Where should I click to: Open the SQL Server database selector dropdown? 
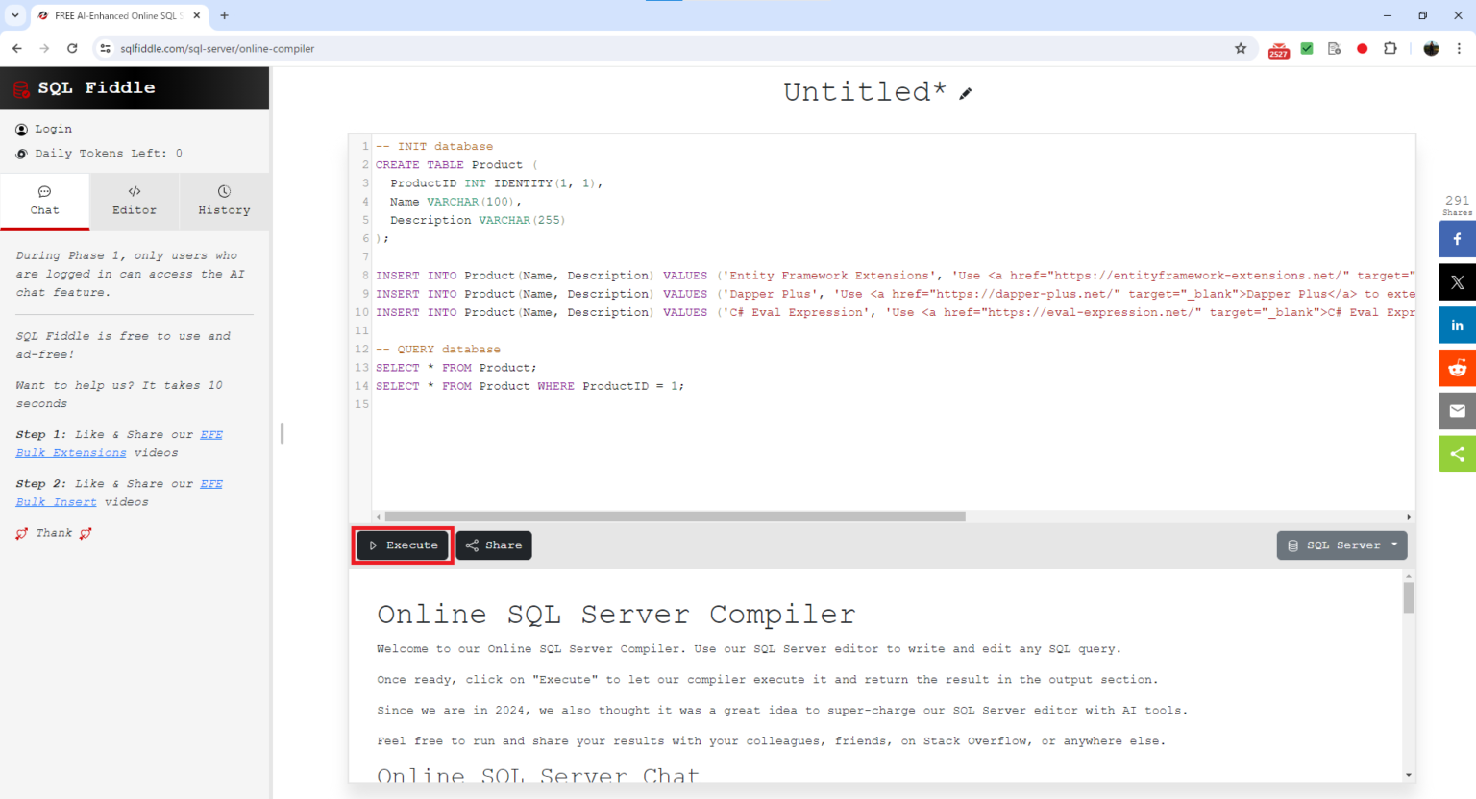tap(1341, 545)
